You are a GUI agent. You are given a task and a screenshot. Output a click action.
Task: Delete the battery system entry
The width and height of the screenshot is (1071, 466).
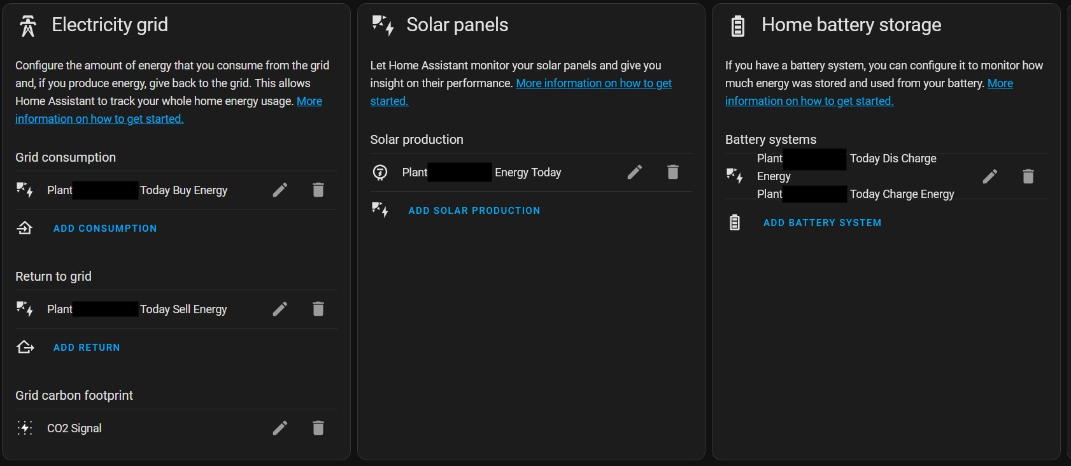(x=1028, y=176)
